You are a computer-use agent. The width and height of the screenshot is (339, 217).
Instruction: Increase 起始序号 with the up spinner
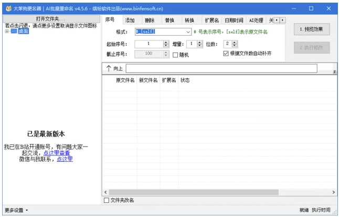coord(165,42)
